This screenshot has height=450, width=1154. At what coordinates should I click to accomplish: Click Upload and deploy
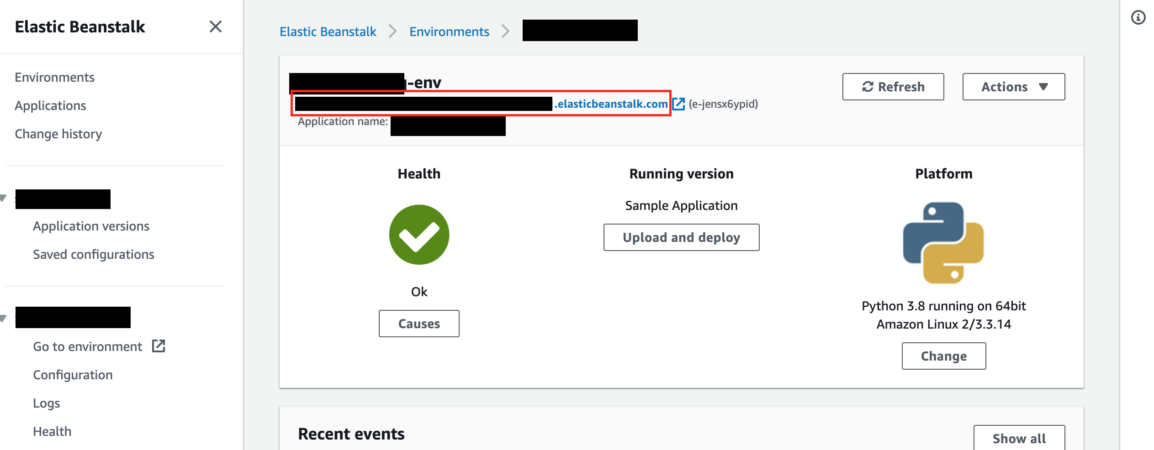tap(681, 237)
